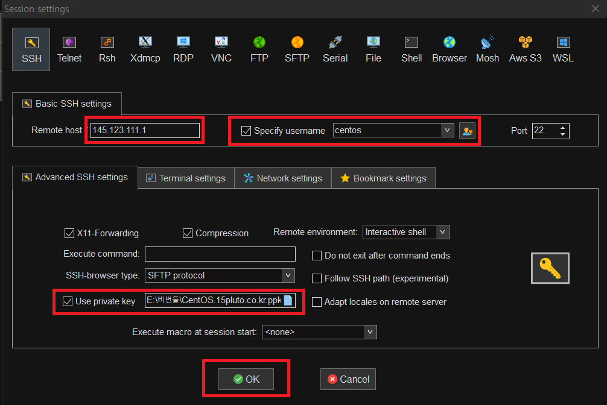The image size is (607, 405).
Task: Switch to the Bookmark settings tab
Action: click(383, 178)
